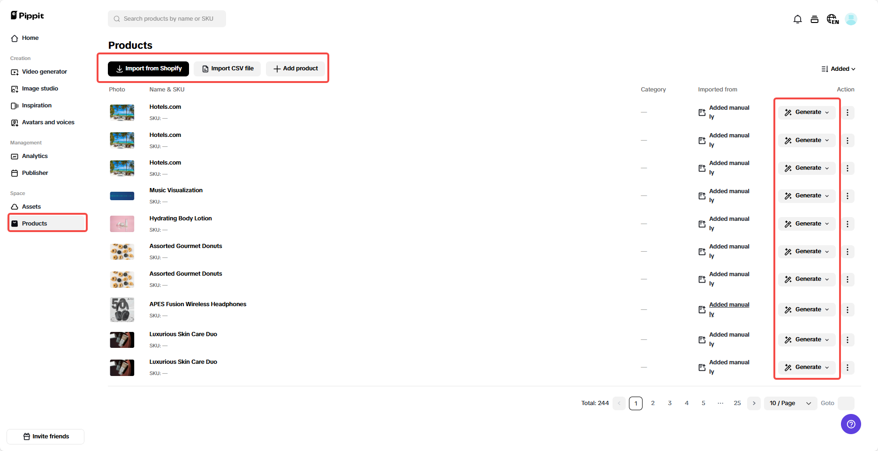Open the 10 / Page size dropdown

pos(790,403)
